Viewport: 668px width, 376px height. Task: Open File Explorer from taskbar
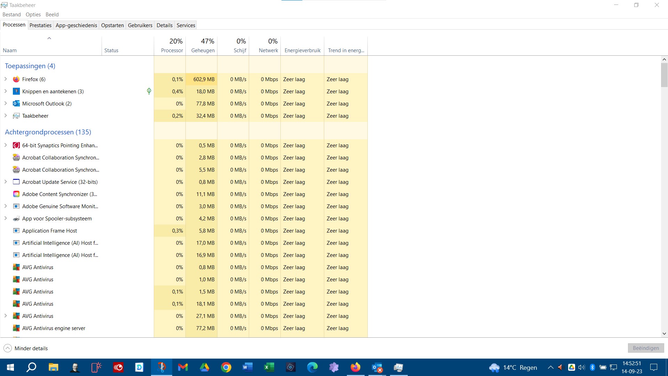pyautogui.click(x=53, y=367)
